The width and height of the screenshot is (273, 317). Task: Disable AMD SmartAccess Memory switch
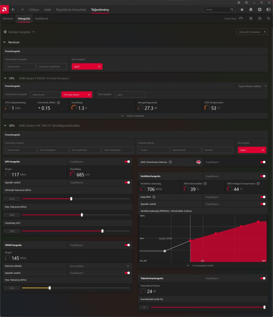(263, 162)
